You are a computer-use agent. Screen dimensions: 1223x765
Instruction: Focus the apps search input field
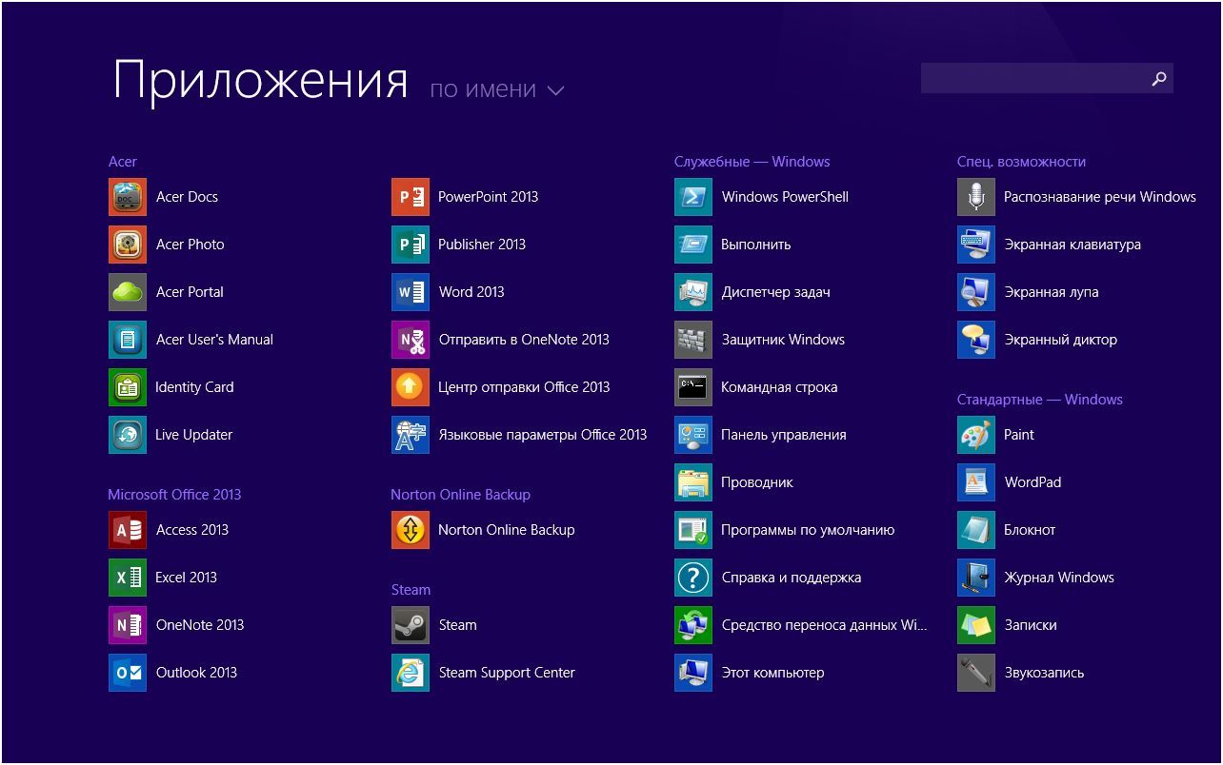pyautogui.click(x=1032, y=79)
